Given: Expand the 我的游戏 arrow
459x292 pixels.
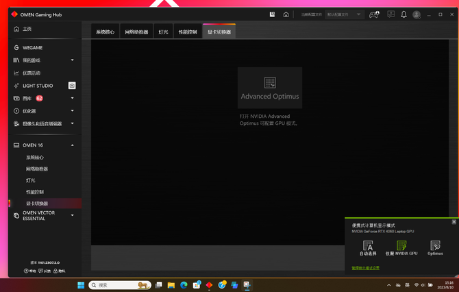Looking at the screenshot, I should point(73,60).
